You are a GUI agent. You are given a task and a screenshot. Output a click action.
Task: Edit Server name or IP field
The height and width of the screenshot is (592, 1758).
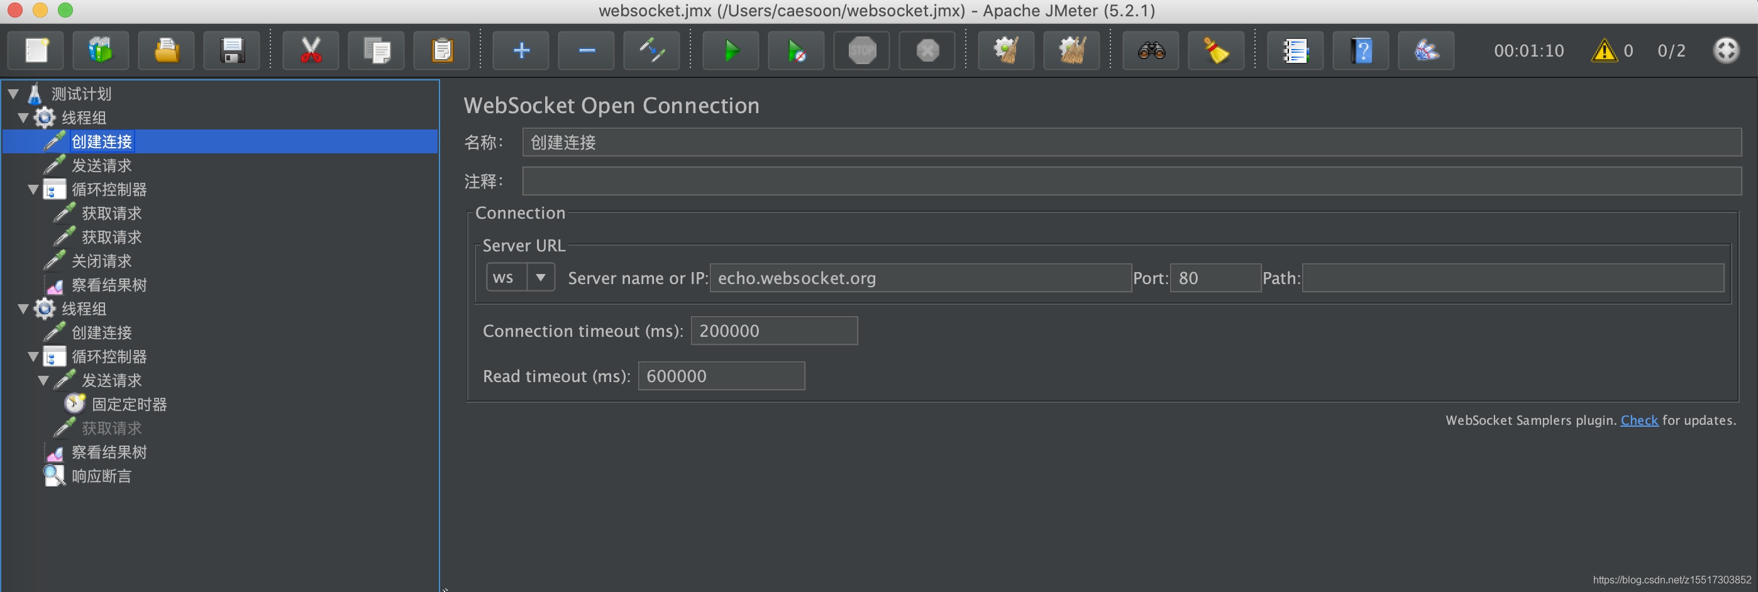point(920,278)
